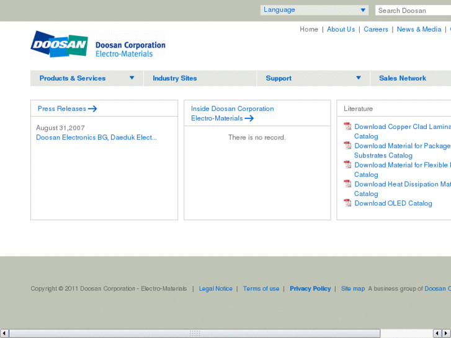This screenshot has height=338, width=451.
Task: Click PDF icon for Heat Dissipation catalog
Action: (347, 184)
